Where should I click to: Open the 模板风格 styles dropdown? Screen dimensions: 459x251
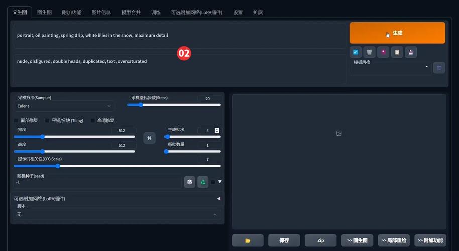click(x=390, y=67)
